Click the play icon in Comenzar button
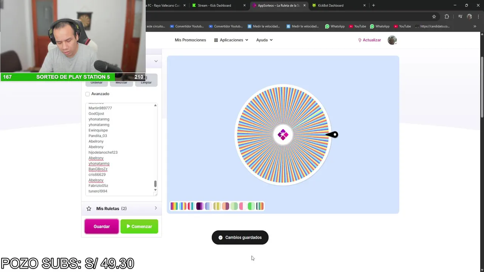 click(128, 226)
